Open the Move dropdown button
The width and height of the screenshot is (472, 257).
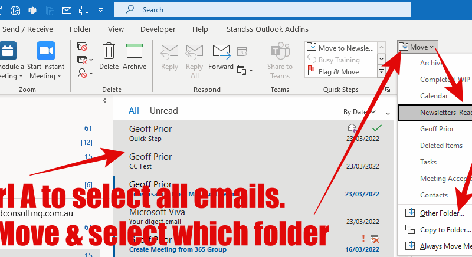pyautogui.click(x=417, y=47)
